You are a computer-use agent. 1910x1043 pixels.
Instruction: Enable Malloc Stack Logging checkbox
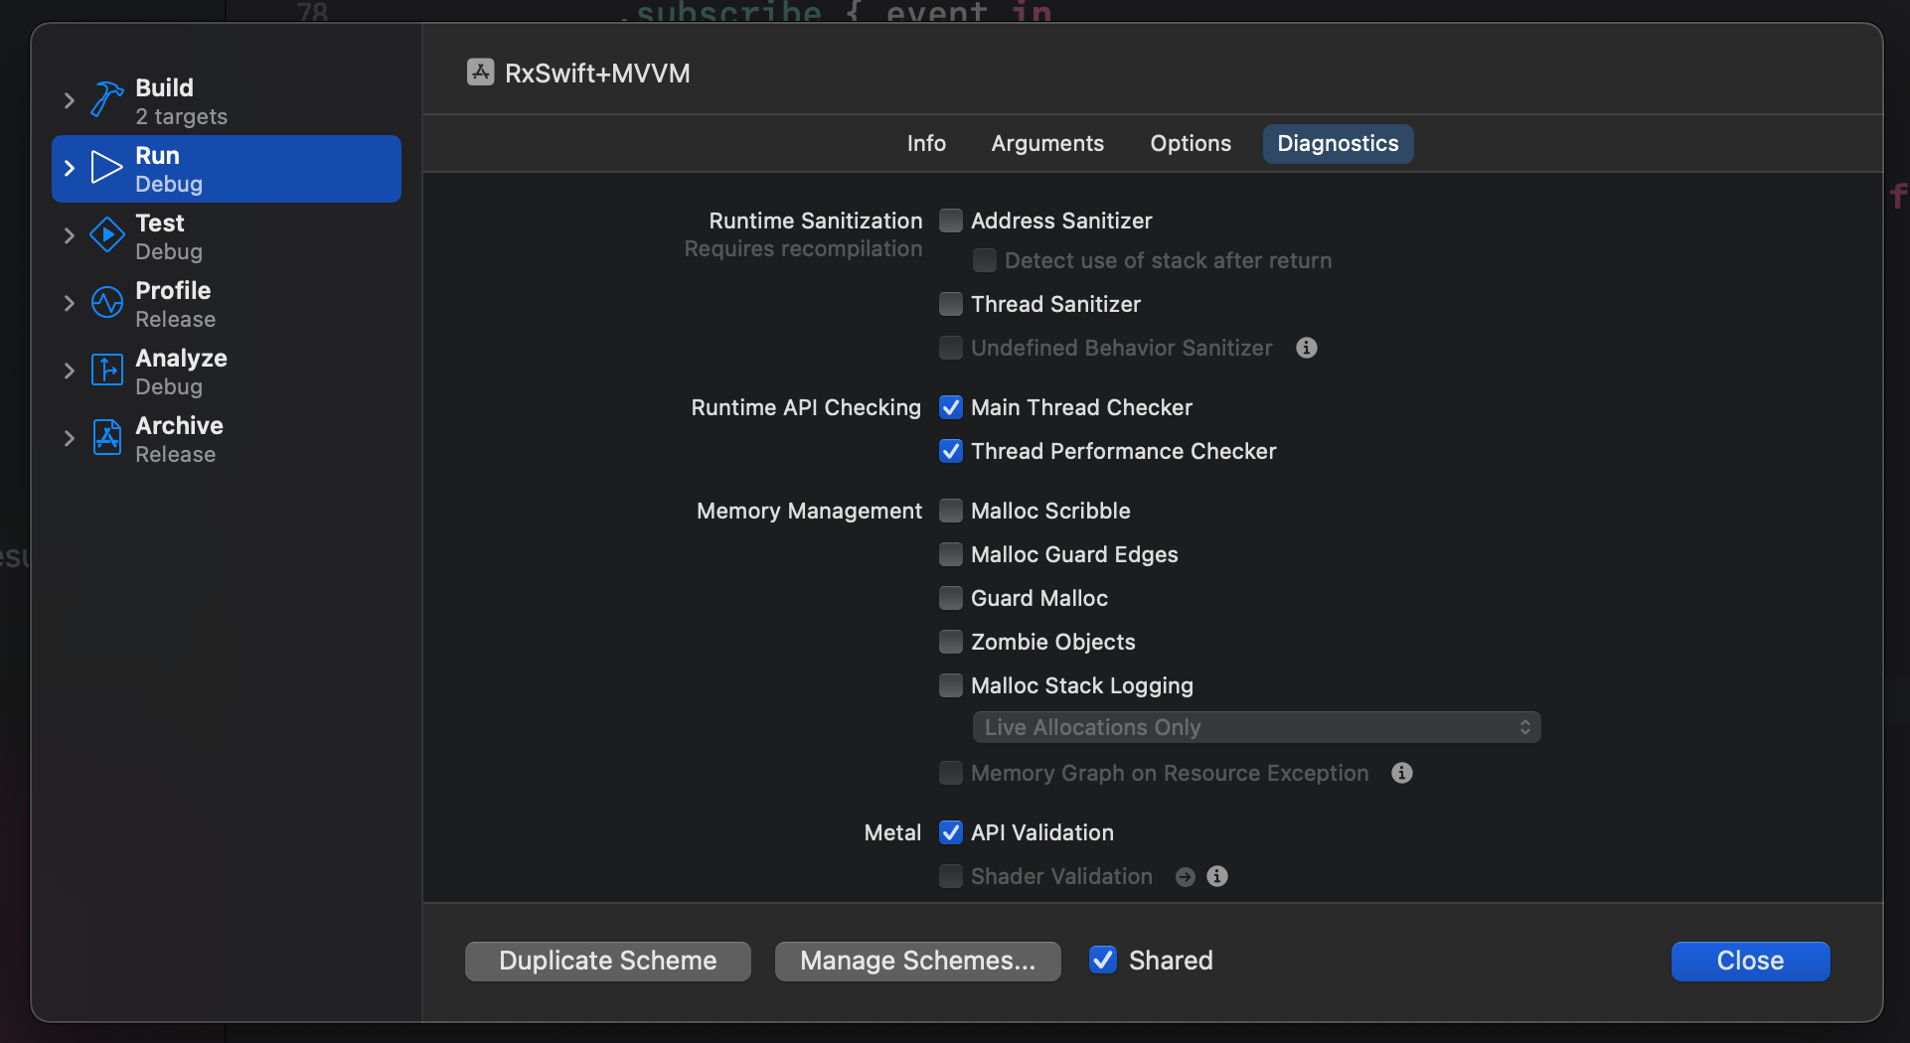pyautogui.click(x=951, y=685)
